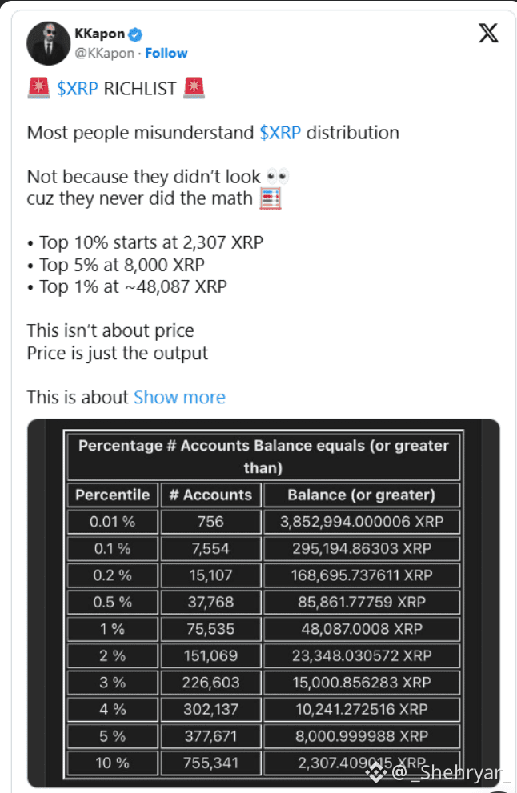This screenshot has height=793, width=517.
Task: Click the 0.01 % percentile cell
Action: [112, 522]
